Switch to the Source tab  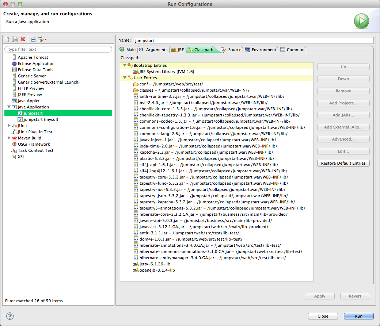point(231,50)
